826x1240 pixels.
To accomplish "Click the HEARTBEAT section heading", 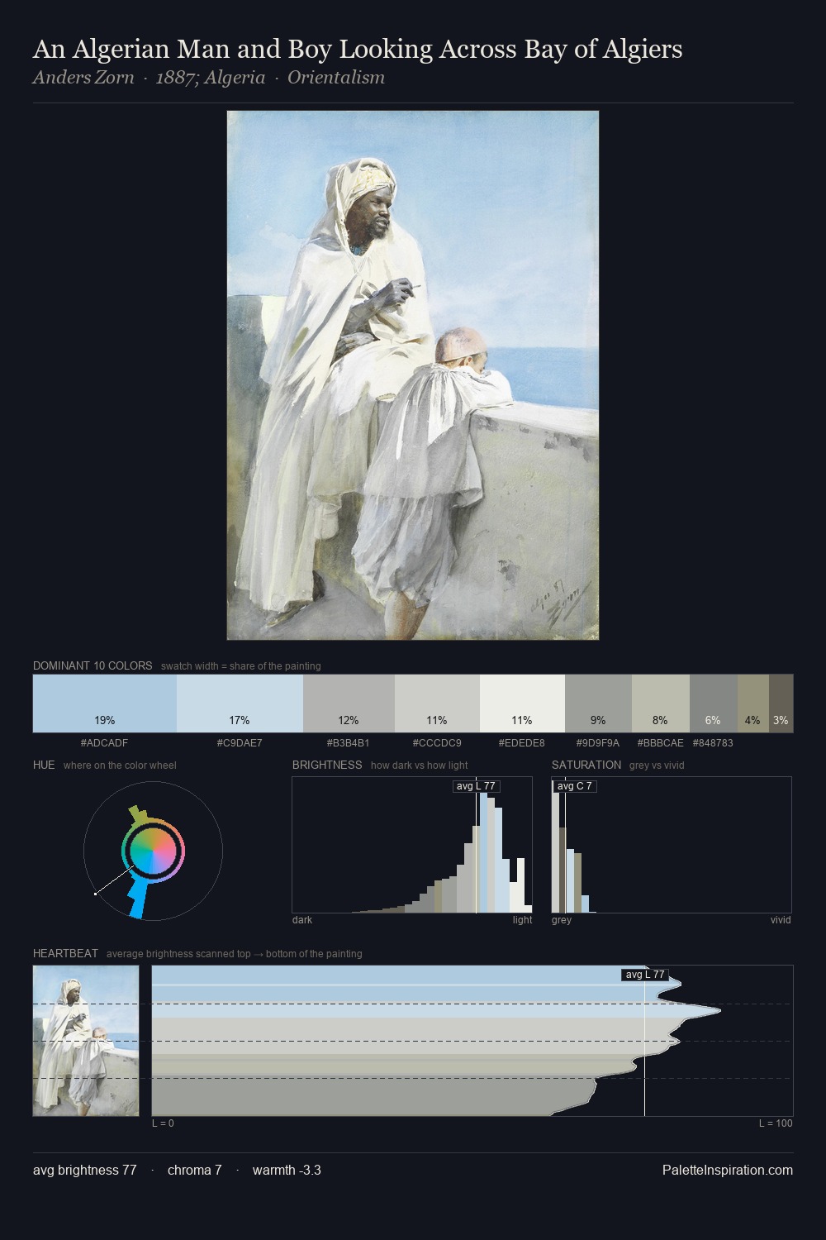I will tap(65, 953).
